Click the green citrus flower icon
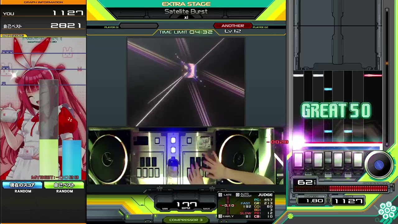 click(290, 216)
